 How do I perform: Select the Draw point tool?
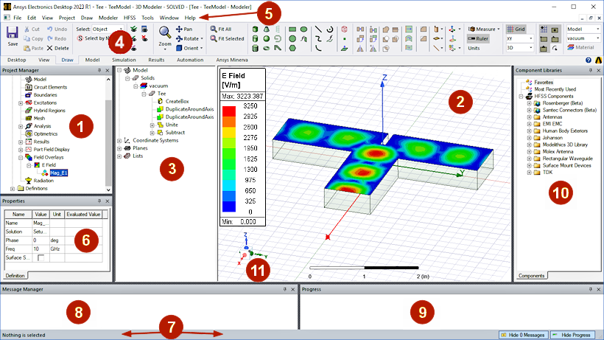click(x=345, y=39)
